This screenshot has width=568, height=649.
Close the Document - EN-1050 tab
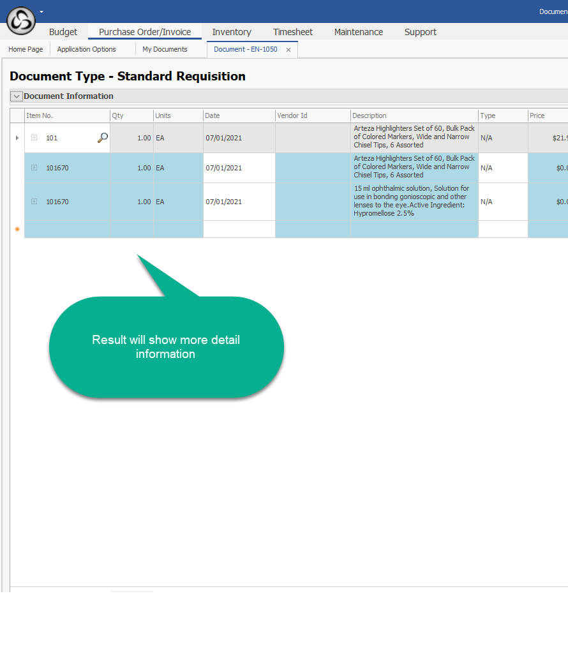288,50
